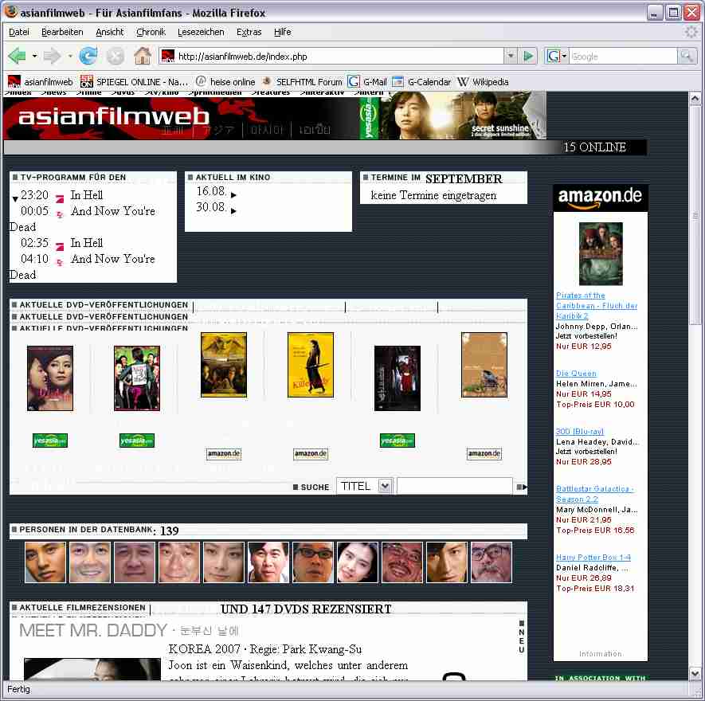Click the Harry Potter Box 1-4 link
The width and height of the screenshot is (705, 701).
point(593,558)
